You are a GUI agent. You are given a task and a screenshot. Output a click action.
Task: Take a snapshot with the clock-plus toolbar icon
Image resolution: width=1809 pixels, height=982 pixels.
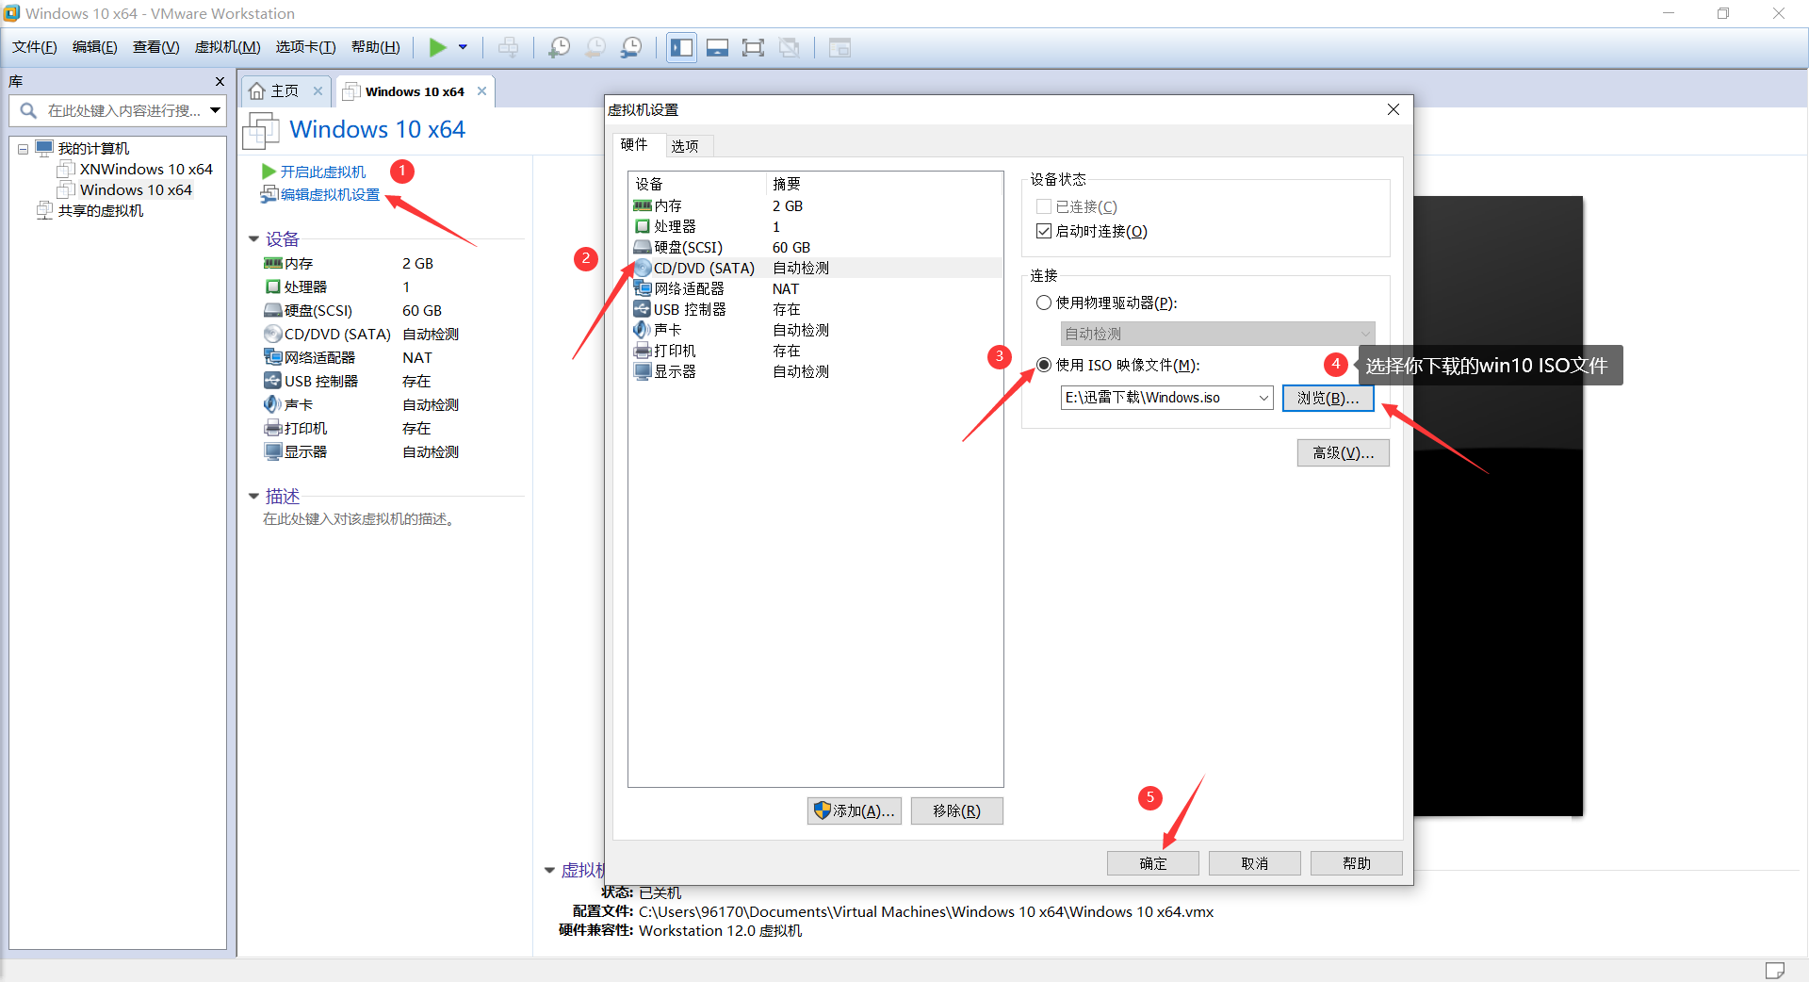559,47
